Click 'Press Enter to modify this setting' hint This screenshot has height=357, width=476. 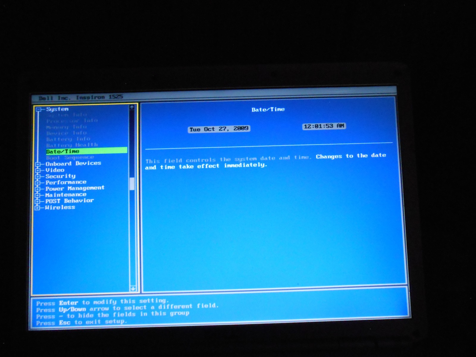pos(102,302)
